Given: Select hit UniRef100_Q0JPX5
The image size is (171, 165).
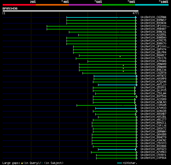Looking at the screenshot, I should pos(153,91).
